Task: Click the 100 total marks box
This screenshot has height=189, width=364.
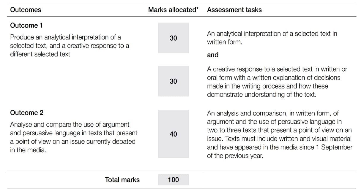Action: tap(173, 180)
